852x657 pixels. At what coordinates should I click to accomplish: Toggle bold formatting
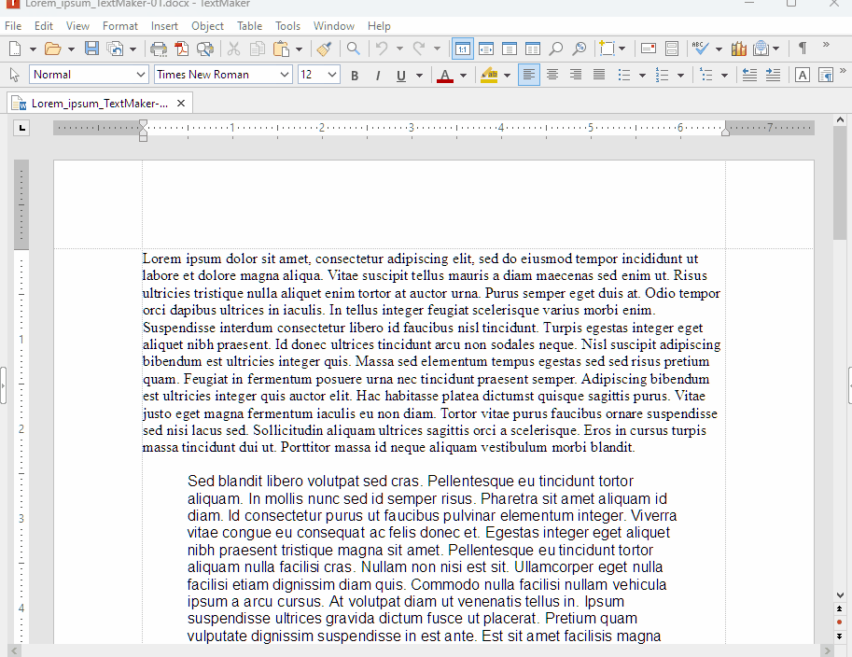355,75
